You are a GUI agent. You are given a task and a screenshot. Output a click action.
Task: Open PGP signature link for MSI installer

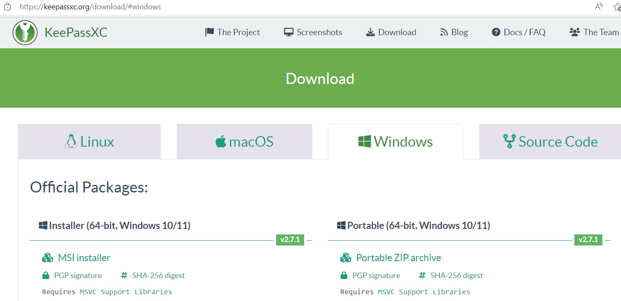pos(78,276)
